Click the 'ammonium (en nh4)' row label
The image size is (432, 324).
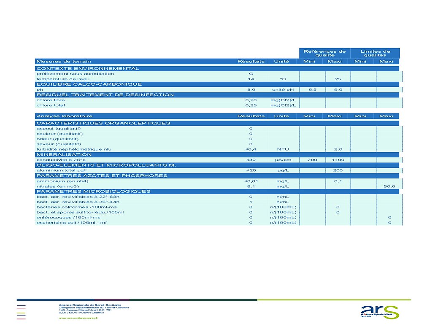[x=62, y=181]
